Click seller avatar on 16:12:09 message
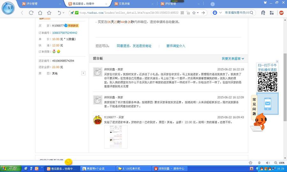The height and width of the screenshot is (172, 287). [98, 100]
